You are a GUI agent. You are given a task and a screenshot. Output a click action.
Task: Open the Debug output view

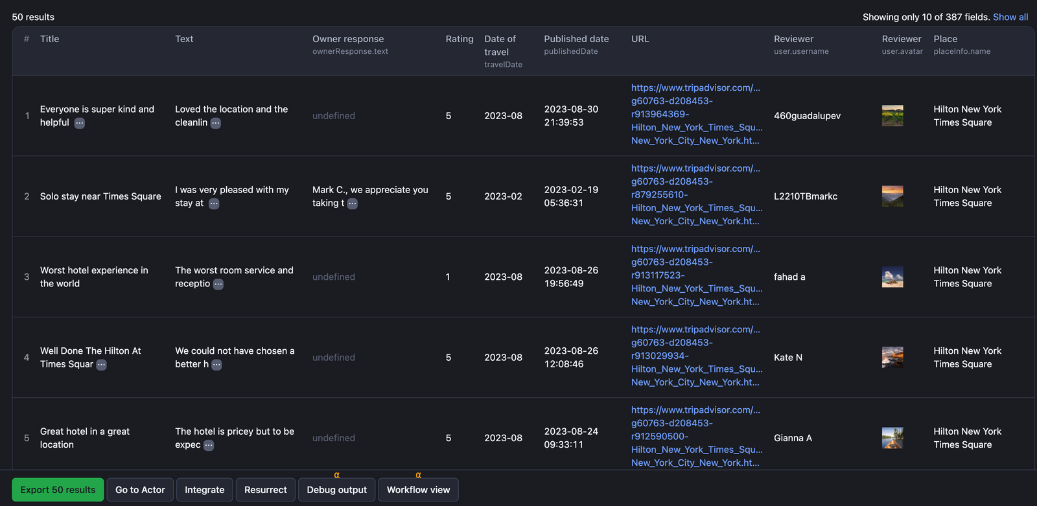pos(336,490)
